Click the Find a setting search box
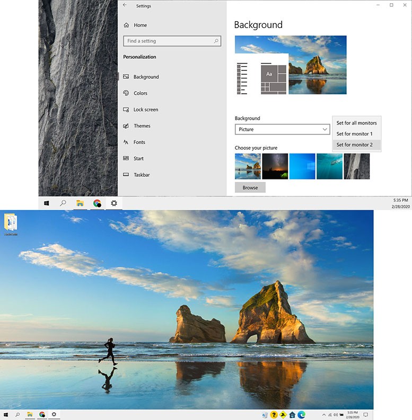This screenshot has height=420, width=412. click(172, 41)
